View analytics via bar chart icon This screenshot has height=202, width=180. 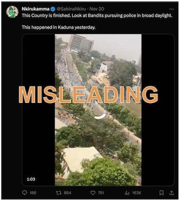click(127, 193)
